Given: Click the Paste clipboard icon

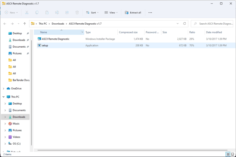Looking at the screenshot, I should coord(47,13).
